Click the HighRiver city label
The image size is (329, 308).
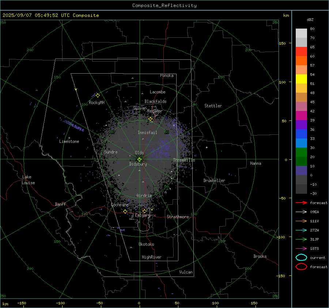[152, 257]
